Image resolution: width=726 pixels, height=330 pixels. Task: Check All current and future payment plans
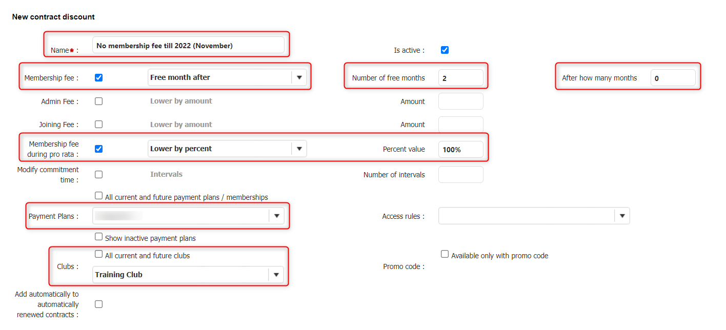point(99,196)
